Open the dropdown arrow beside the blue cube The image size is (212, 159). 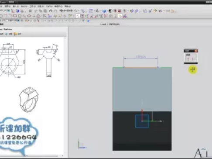point(107,11)
